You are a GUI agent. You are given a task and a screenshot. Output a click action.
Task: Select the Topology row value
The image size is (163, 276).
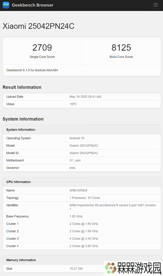pos(85,198)
